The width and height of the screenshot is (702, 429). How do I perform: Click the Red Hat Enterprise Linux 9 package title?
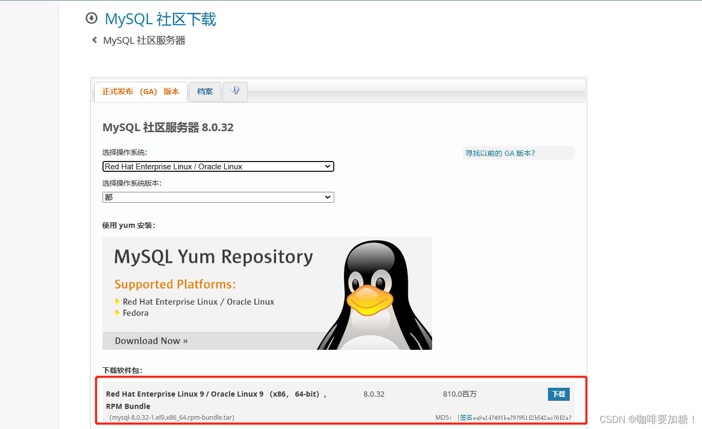coord(216,400)
